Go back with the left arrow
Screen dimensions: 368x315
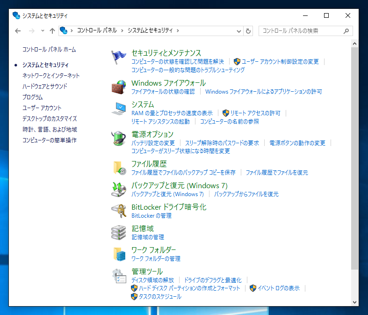click(x=18, y=31)
